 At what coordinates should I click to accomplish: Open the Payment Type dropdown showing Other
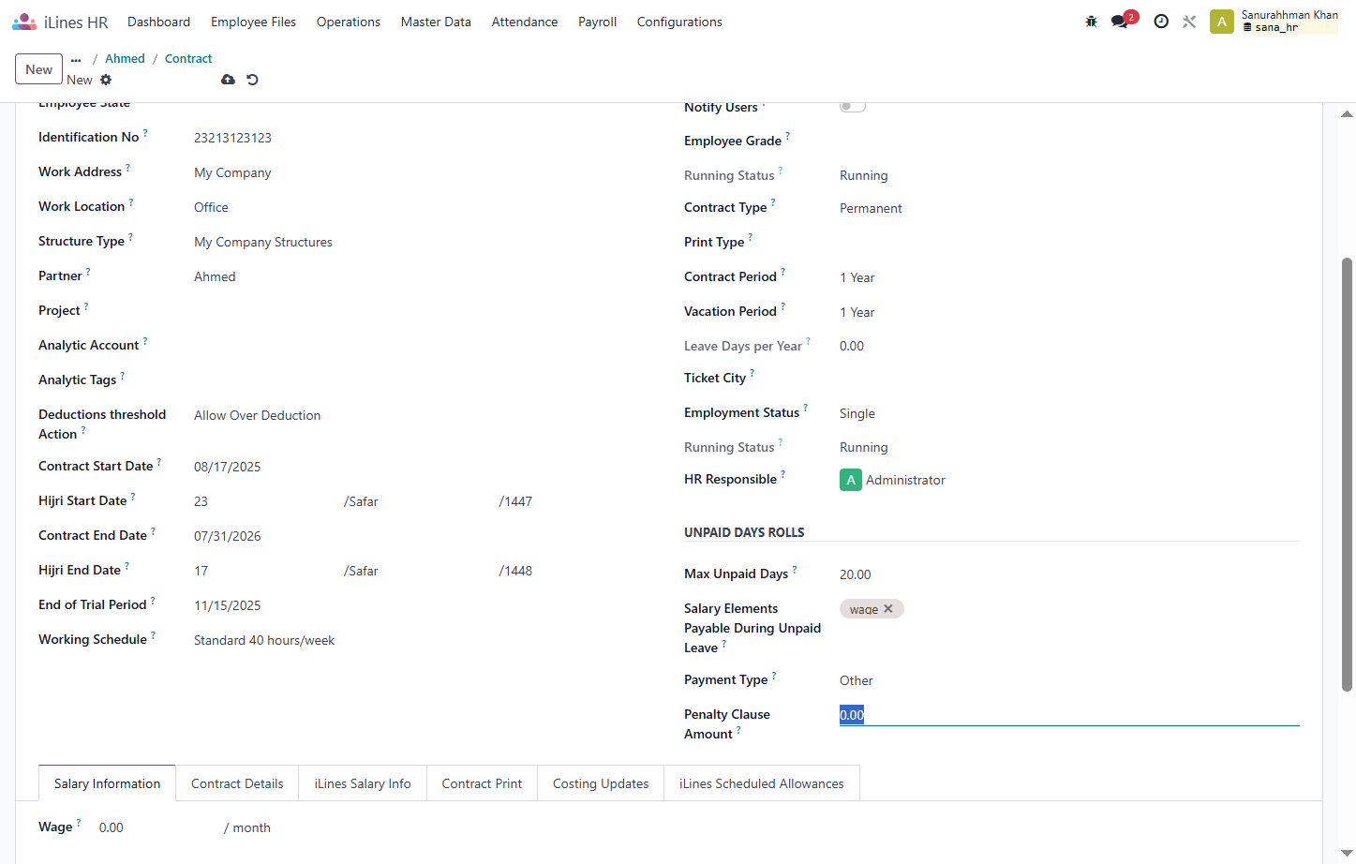[1069, 680]
